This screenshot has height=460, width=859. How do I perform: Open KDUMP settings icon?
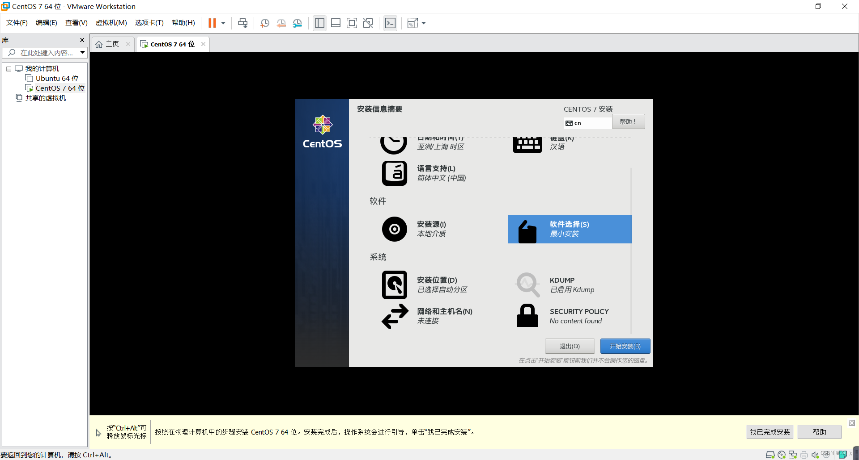[x=528, y=285]
